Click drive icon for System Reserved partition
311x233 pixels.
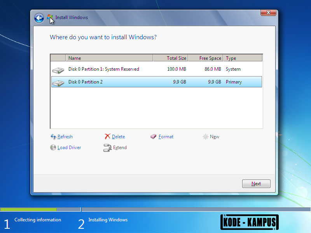coord(58,70)
